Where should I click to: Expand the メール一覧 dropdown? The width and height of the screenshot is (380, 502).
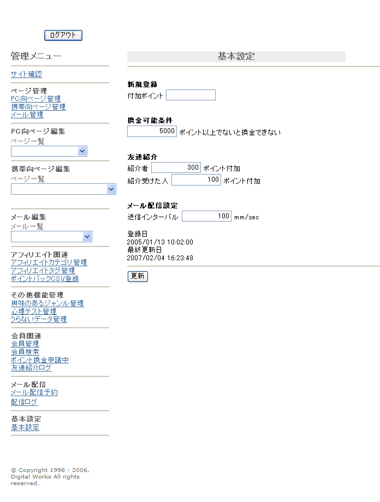point(51,237)
